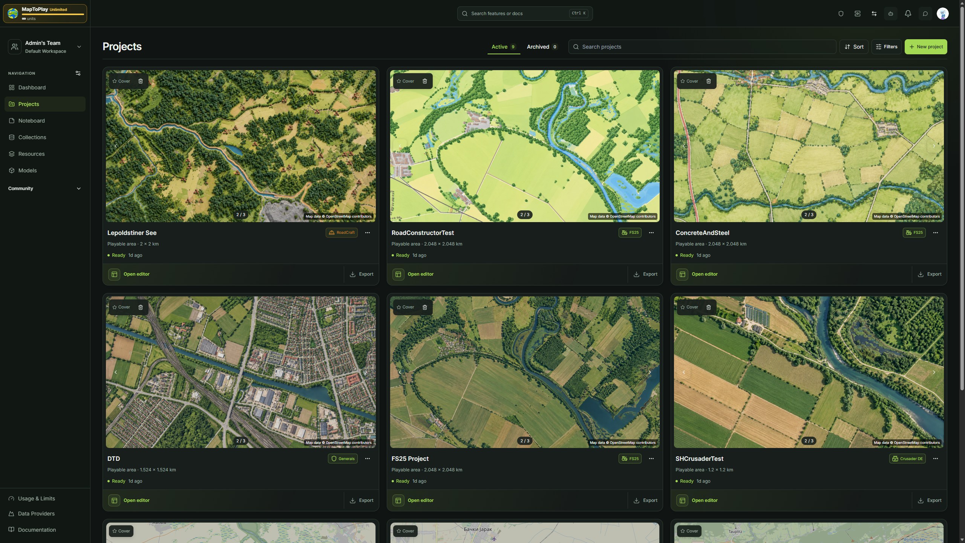Set DTD image as Cover
The height and width of the screenshot is (543, 965).
[x=121, y=307]
